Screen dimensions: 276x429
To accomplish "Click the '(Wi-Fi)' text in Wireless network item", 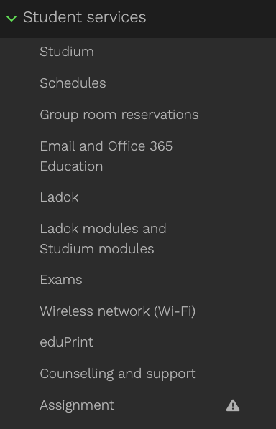I will [x=175, y=311].
